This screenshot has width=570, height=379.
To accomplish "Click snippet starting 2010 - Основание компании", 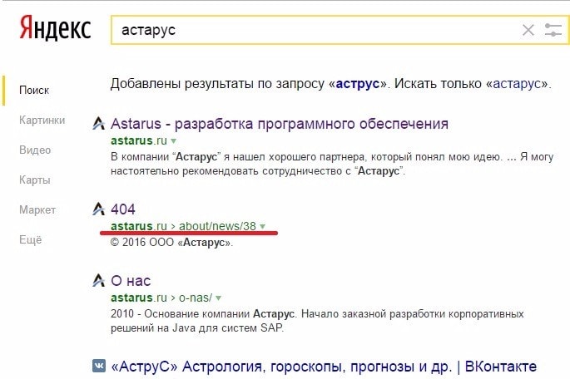I will [x=317, y=321].
